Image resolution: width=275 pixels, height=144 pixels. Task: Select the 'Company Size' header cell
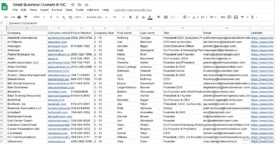click(x=105, y=33)
